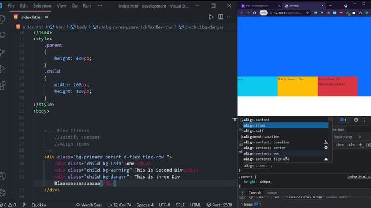The image size is (371, 208).
Task: Click Ln 32, Col 74 in the status bar
Action: coord(119,205)
